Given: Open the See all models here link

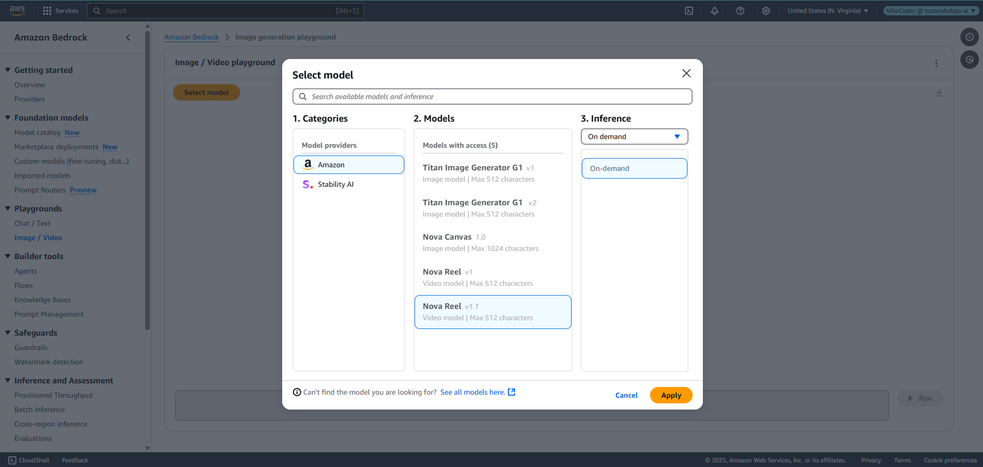Looking at the screenshot, I should tap(477, 392).
